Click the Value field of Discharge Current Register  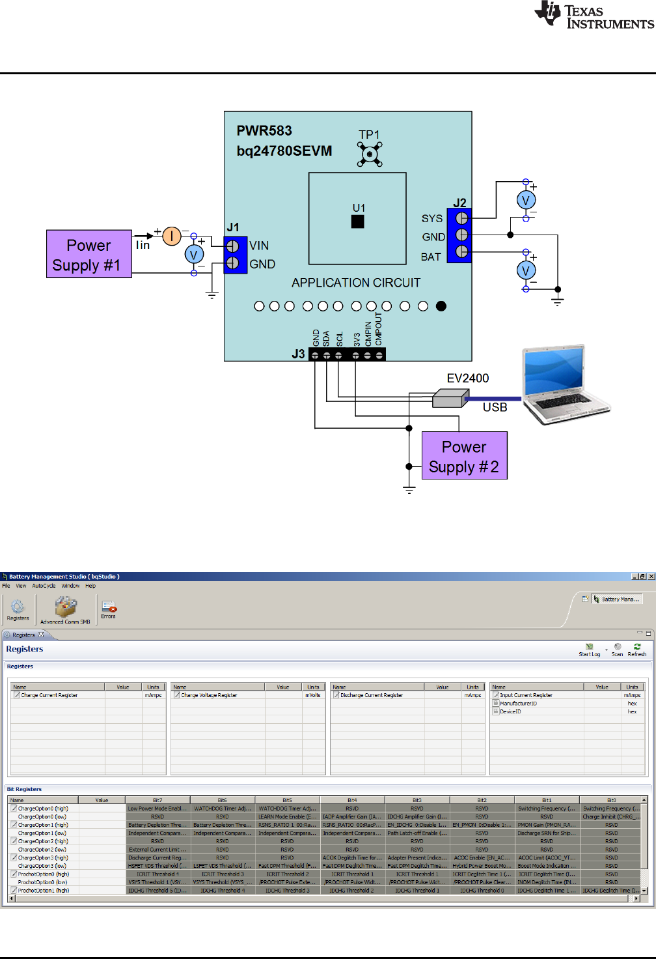443,694
